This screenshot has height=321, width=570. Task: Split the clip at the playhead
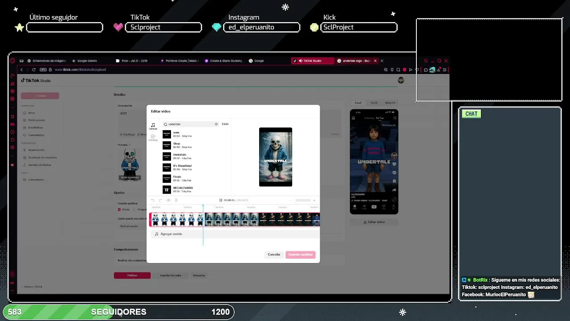coord(168,200)
